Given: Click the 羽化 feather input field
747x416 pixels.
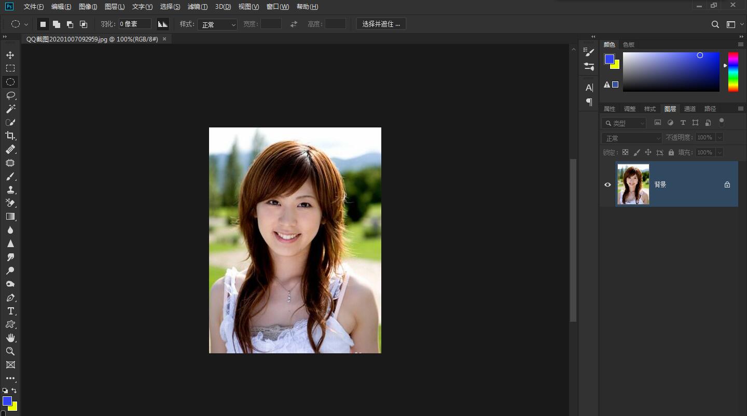Looking at the screenshot, I should tap(135, 24).
